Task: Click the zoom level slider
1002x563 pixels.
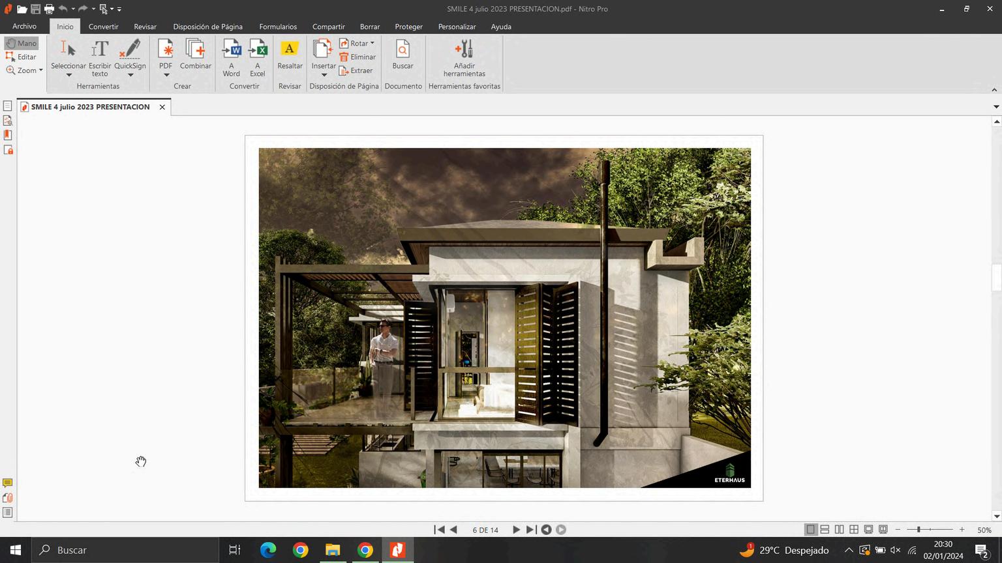Action: coord(918,530)
